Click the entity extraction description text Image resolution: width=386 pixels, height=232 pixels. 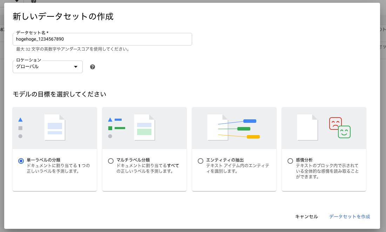pyautogui.click(x=238, y=168)
